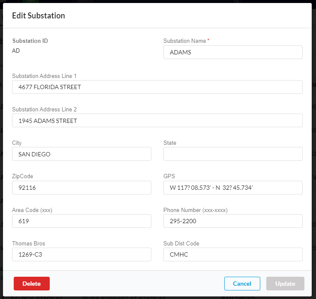This screenshot has width=316, height=299.
Task: Focus the ZipCode field showing 92116
Action: 81,188
